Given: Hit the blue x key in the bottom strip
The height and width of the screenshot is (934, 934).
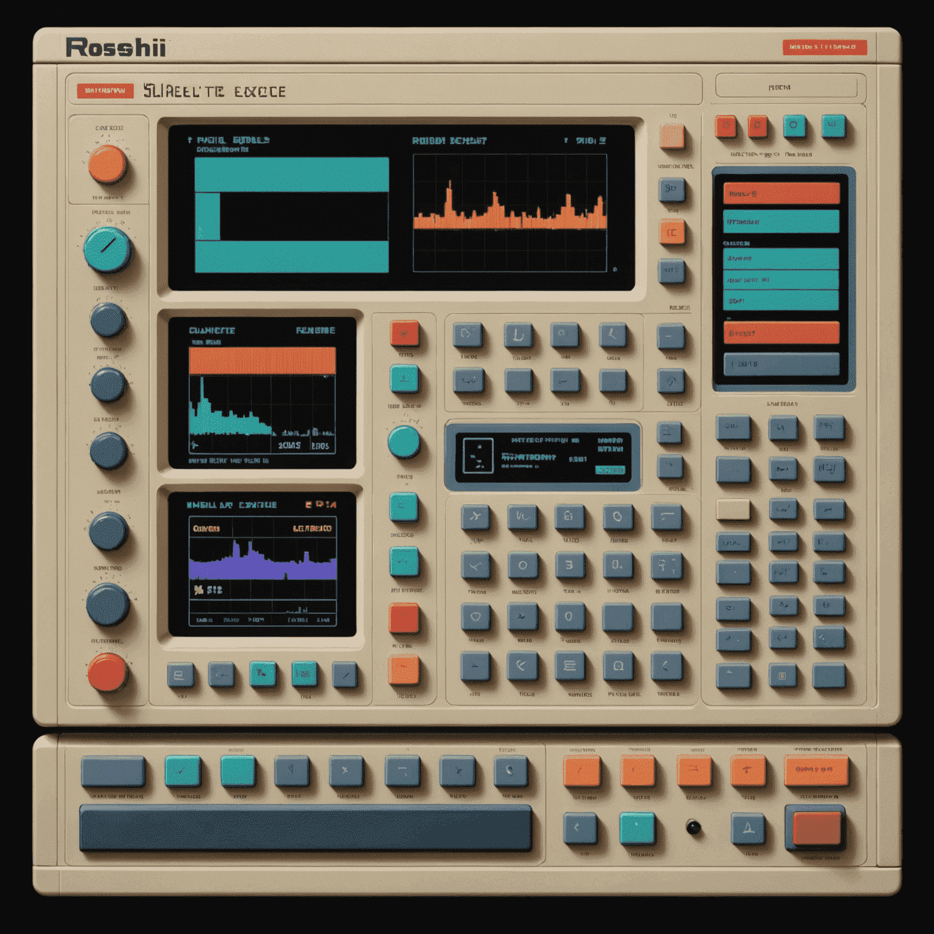Looking at the screenshot, I should click(x=345, y=770).
